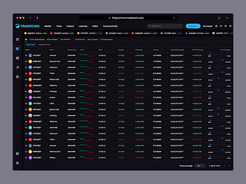
Task: Open the Announcement link in navigation
Action: [110, 26]
